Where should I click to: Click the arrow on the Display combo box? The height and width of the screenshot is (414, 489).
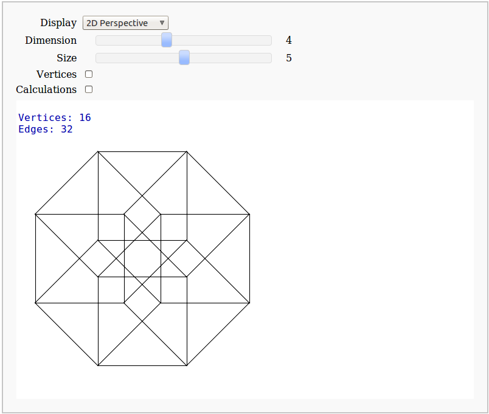[x=162, y=23]
